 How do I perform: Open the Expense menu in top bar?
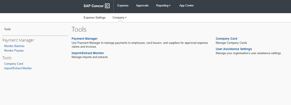coord(123,6)
